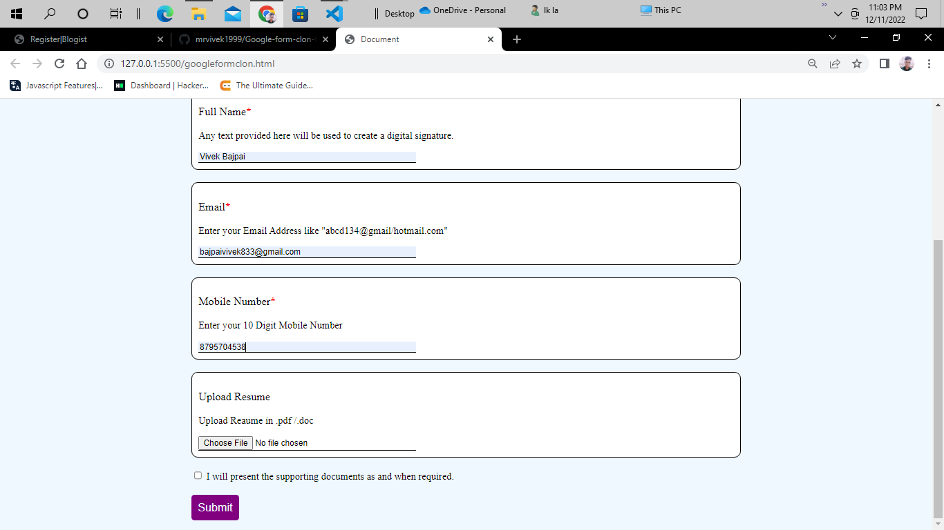This screenshot has height=530, width=944.
Task: Expand the taskbar toolbar overflow chevron
Action: tap(824, 5)
